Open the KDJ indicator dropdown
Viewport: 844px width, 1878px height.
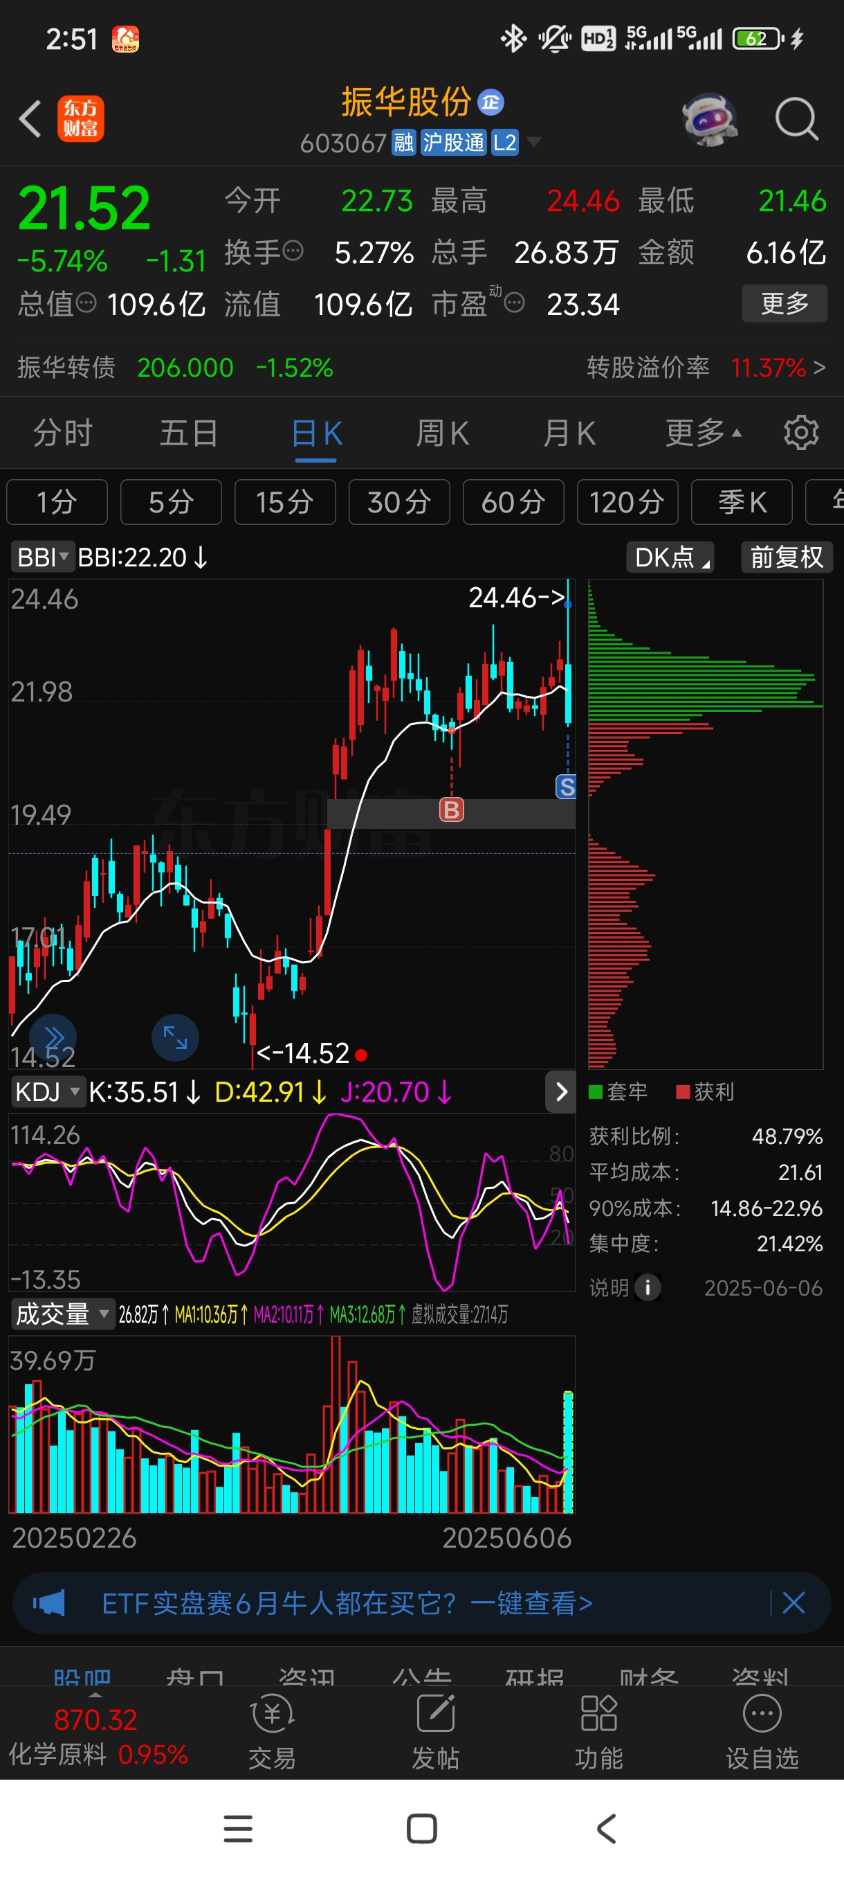coord(48,1092)
